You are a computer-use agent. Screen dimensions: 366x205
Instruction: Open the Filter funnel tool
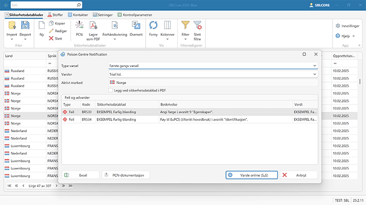tap(185, 25)
